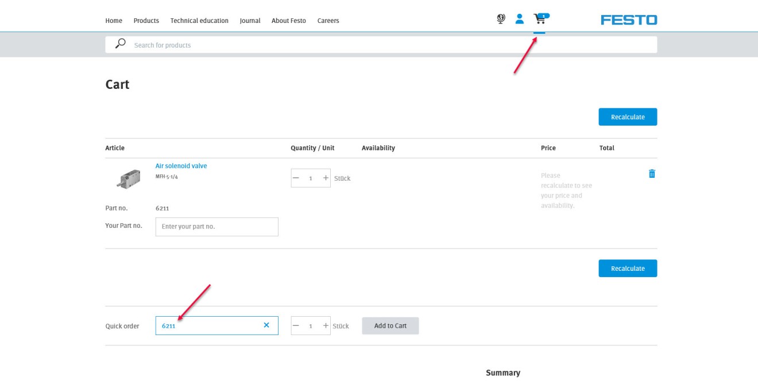This screenshot has width=758, height=381.
Task: Focus the Your Part no. field
Action: coord(217,227)
